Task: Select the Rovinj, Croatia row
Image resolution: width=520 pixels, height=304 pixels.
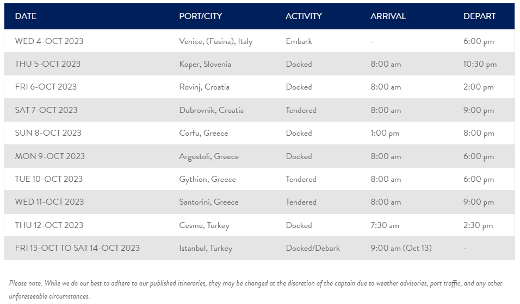Action: (x=259, y=87)
